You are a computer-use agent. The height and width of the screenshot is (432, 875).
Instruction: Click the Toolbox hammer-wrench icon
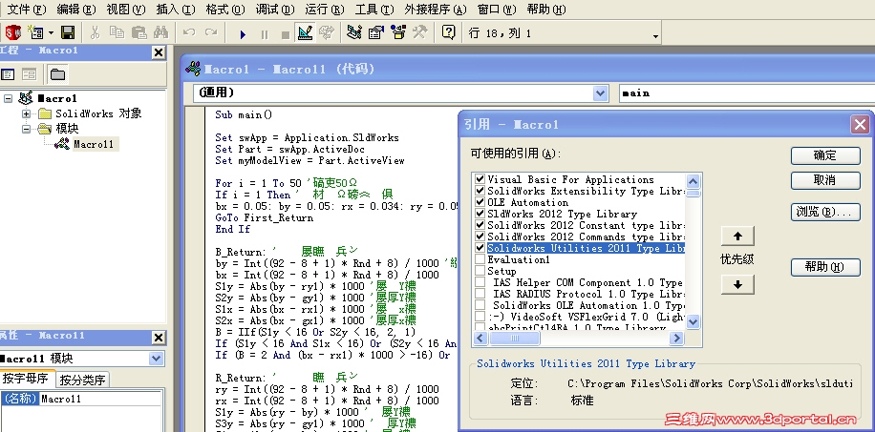click(x=419, y=32)
